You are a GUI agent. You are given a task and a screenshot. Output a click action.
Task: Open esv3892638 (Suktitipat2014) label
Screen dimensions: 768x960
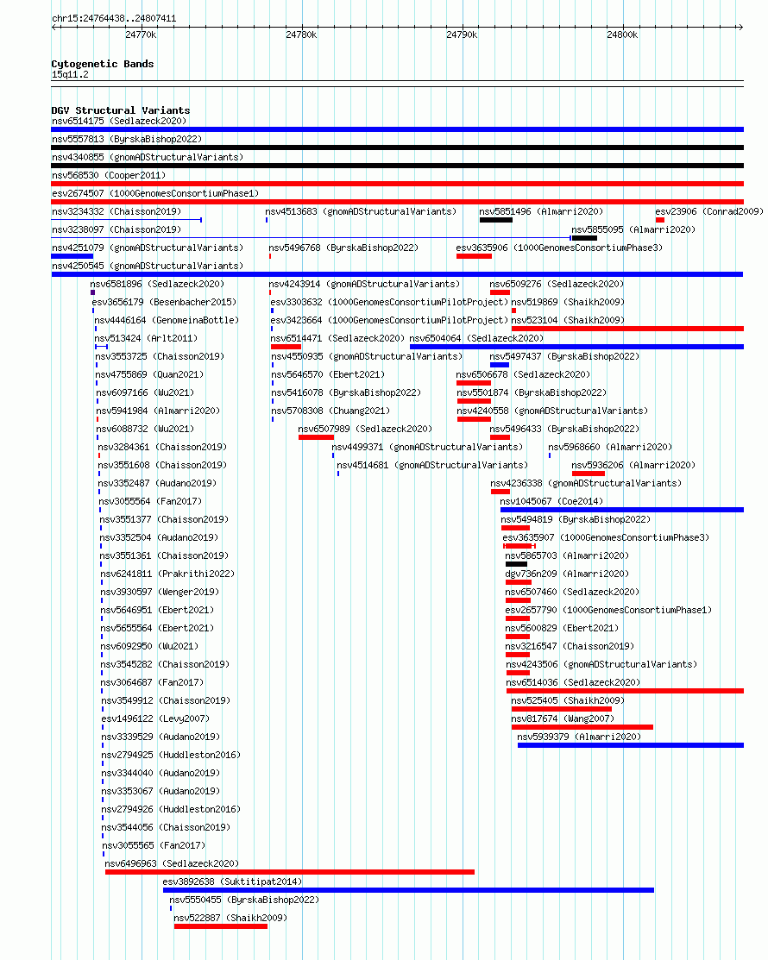click(x=232, y=882)
